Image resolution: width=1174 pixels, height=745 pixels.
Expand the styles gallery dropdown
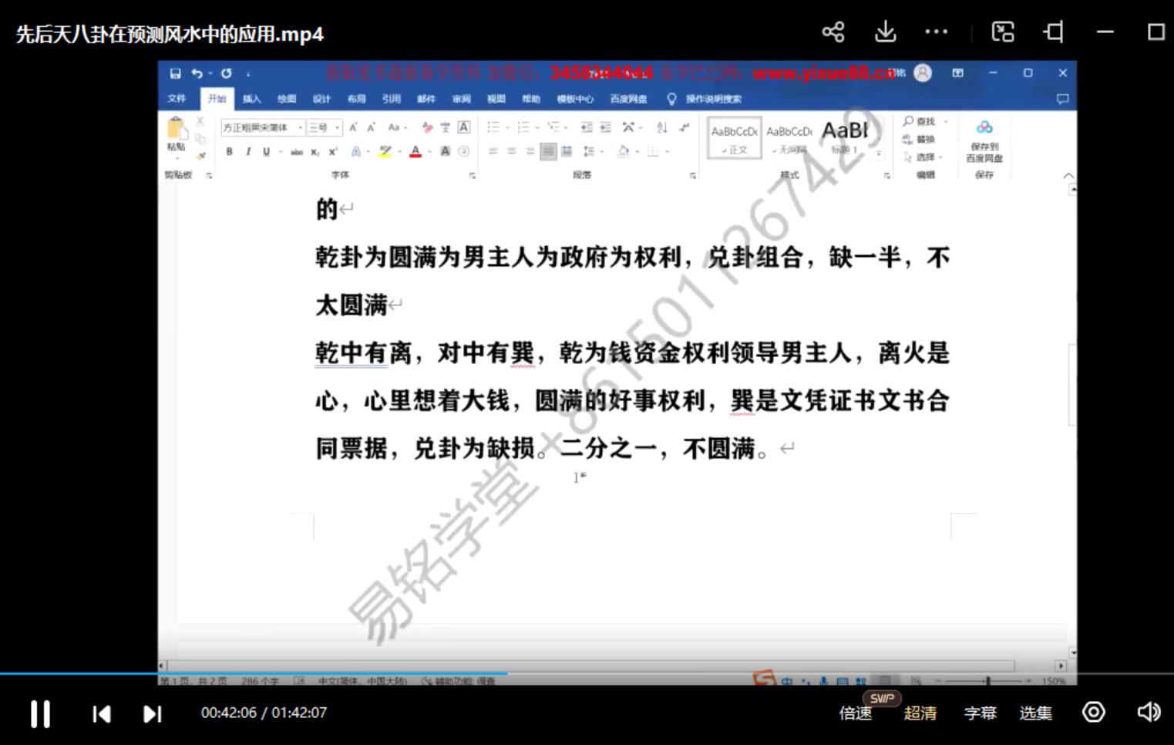click(x=879, y=153)
